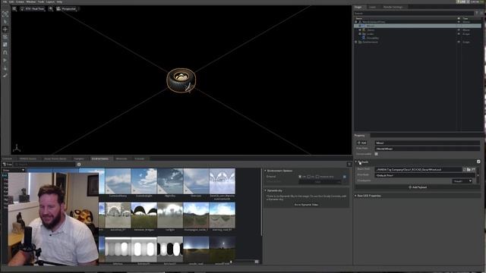The image size is (486, 273).
Task: Expand the selected Wheel prim
Action: 360,26
